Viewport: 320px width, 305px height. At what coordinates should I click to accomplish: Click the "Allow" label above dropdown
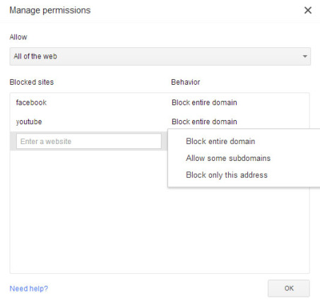tap(18, 37)
